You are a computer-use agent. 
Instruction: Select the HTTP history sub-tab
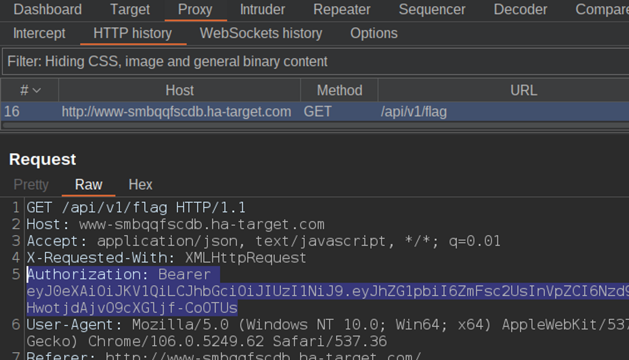coord(133,33)
